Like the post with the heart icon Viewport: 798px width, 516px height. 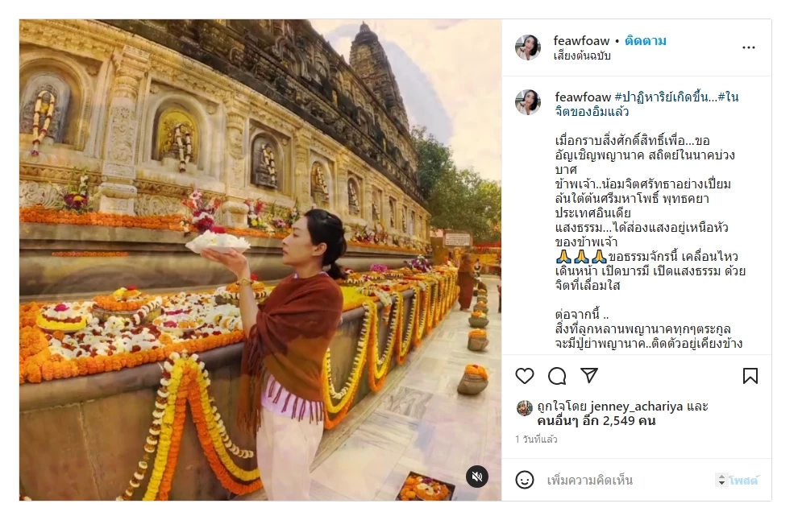tap(526, 376)
